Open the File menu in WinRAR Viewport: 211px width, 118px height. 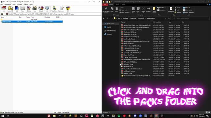click(x=2, y=4)
